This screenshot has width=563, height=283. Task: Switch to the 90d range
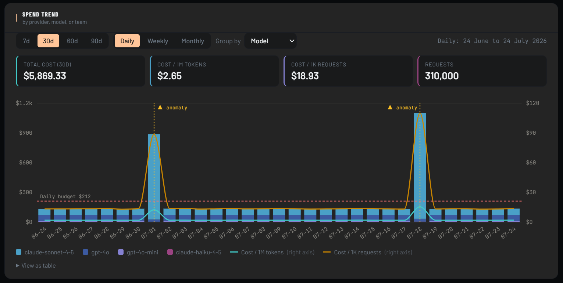(x=96, y=41)
